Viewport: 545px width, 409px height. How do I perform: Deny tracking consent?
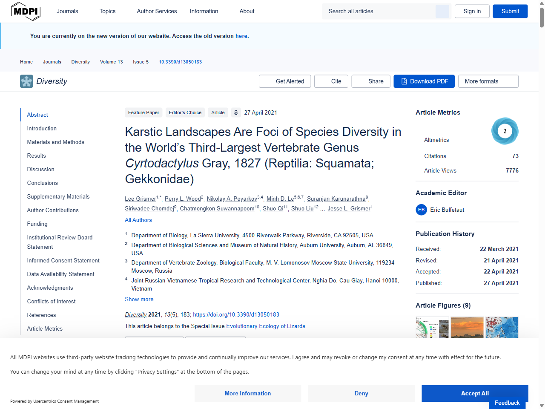(x=361, y=393)
